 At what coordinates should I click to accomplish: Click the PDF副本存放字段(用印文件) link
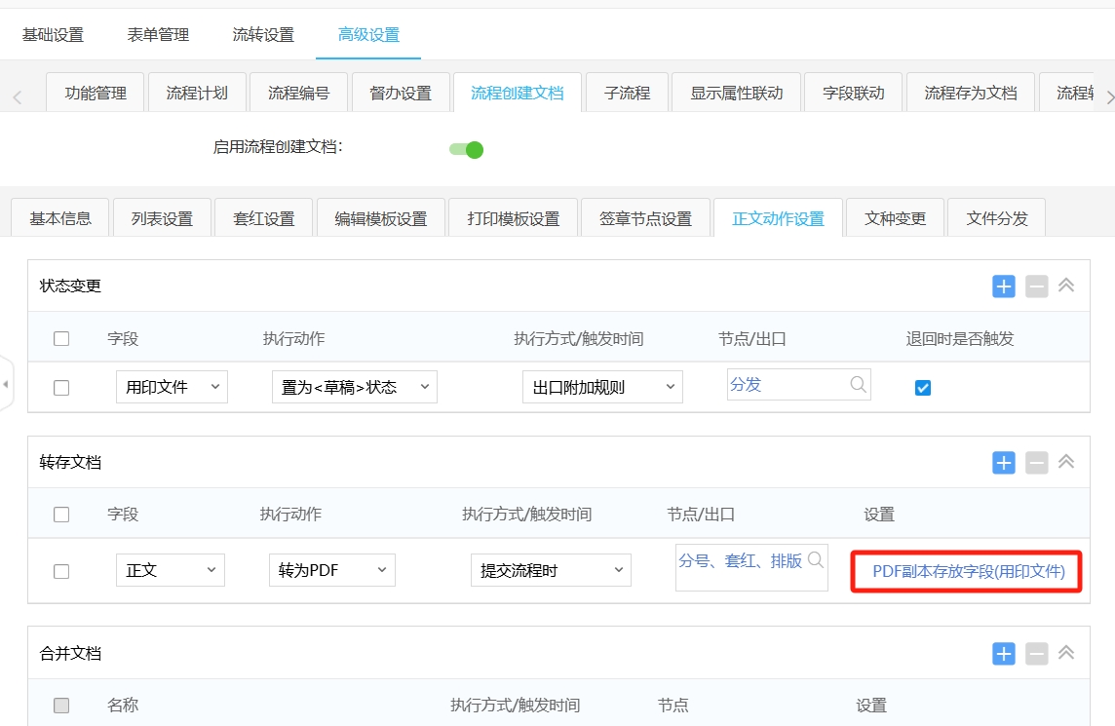(x=969, y=571)
